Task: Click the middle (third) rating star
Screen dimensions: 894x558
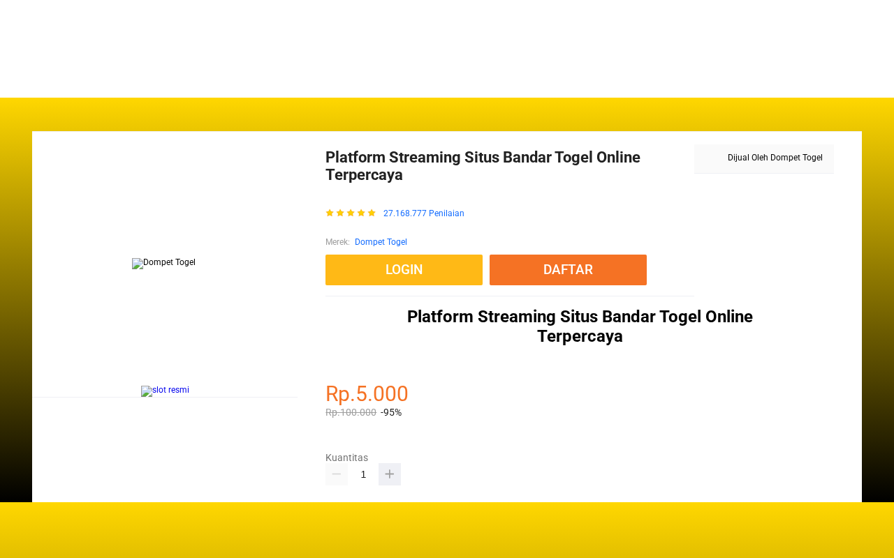Action: pos(351,213)
